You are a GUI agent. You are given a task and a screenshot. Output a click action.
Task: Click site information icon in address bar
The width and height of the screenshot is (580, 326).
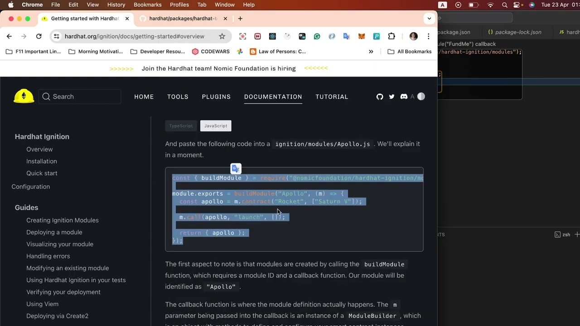click(x=56, y=36)
